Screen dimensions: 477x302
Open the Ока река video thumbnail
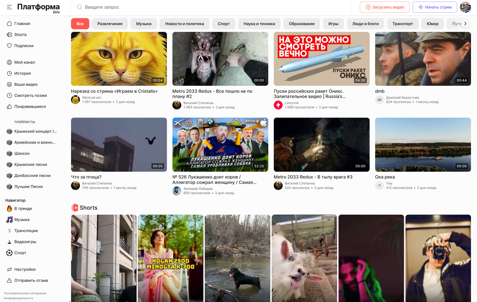(x=423, y=145)
